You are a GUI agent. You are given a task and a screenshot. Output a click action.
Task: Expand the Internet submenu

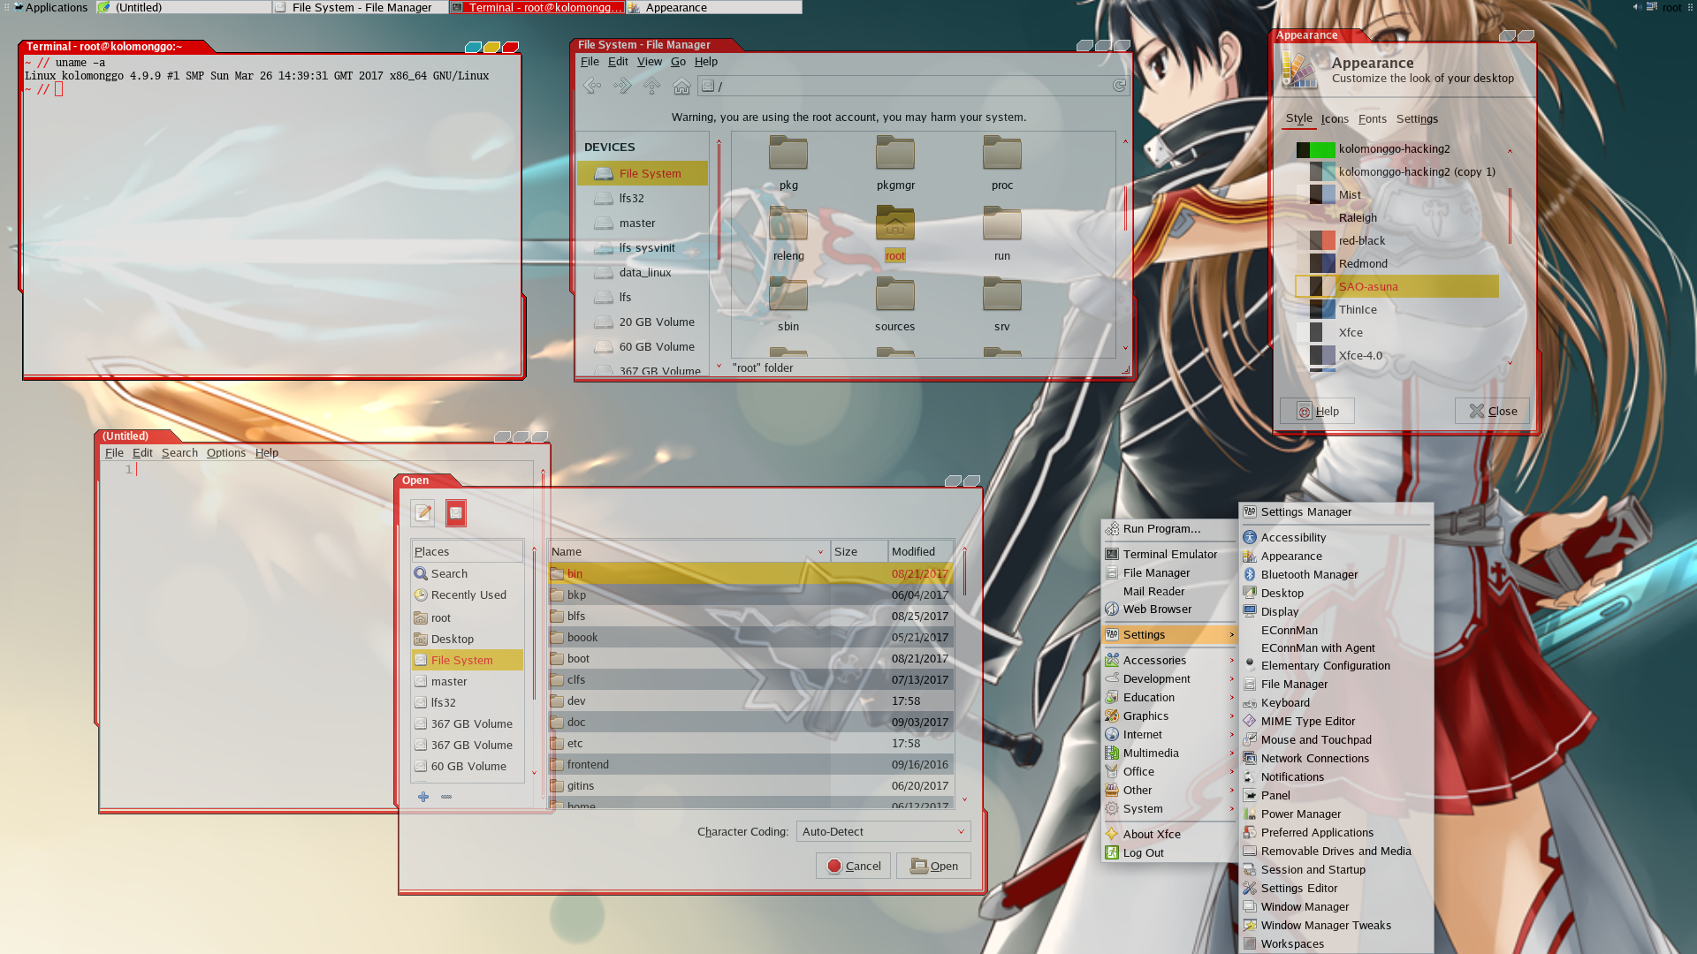[1168, 735]
